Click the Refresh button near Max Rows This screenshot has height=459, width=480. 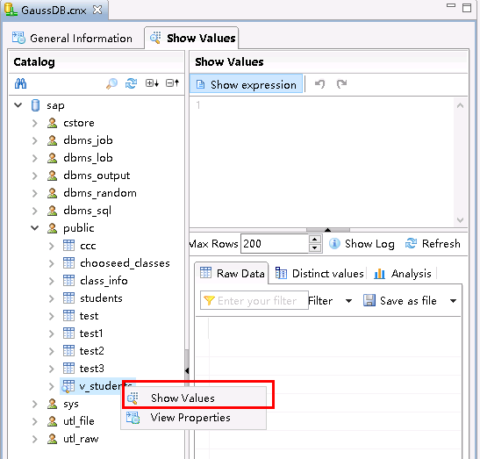pos(433,244)
